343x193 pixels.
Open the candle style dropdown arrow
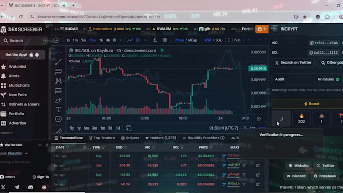tap(145, 40)
